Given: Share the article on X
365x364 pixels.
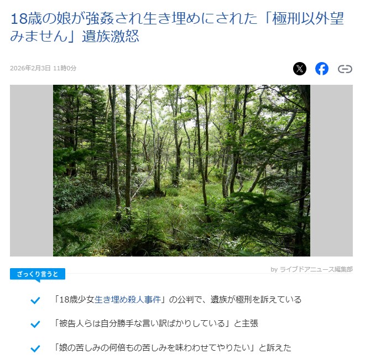Looking at the screenshot, I should [299, 69].
